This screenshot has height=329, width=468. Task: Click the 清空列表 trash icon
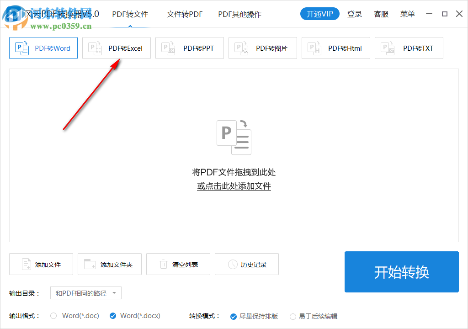pyautogui.click(x=163, y=264)
